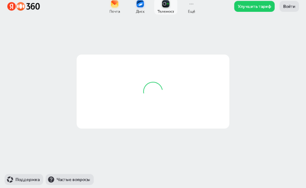Image resolution: width=306 pixels, height=188 pixels.
Task: Click the question mark FAQ icon
Action: [51, 180]
